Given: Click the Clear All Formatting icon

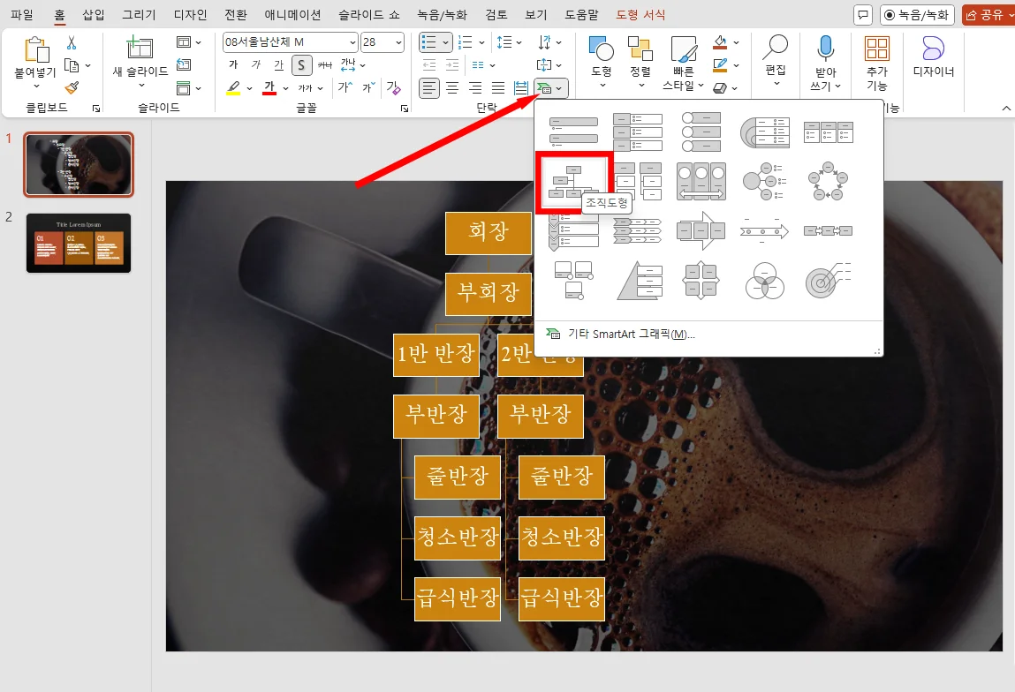Looking at the screenshot, I should pos(393,87).
